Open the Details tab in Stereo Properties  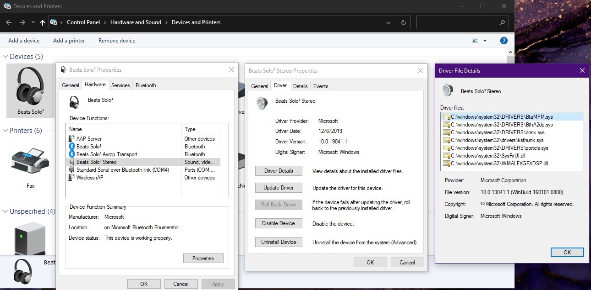tap(300, 86)
